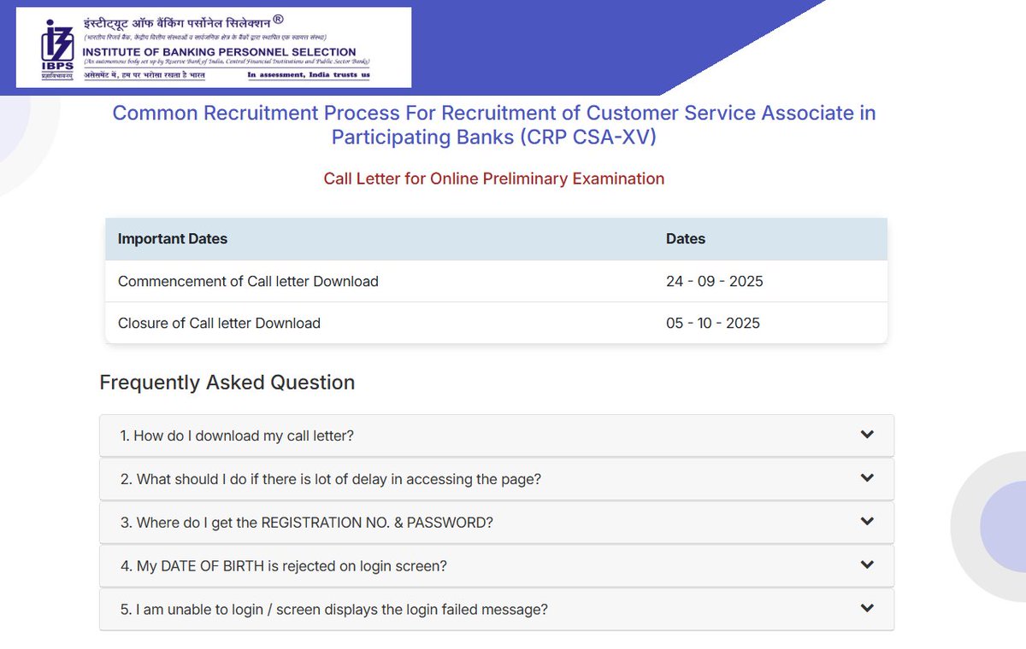Select the Important Dates table header
Viewport: 1026px width, 649px height.
[173, 239]
